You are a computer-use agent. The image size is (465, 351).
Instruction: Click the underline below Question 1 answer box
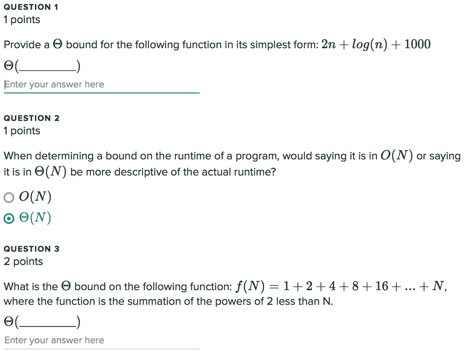coord(102,93)
